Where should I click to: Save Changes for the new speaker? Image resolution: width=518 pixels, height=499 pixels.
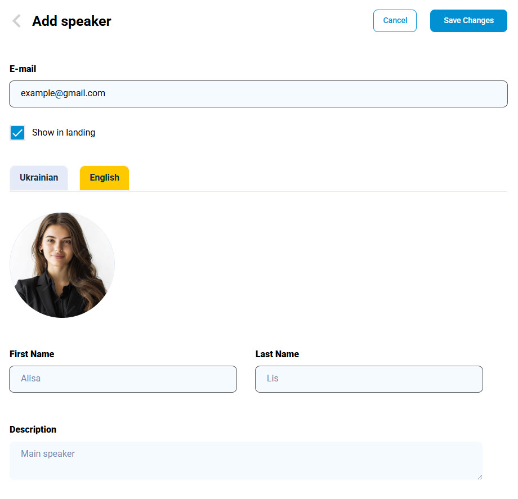tap(468, 20)
